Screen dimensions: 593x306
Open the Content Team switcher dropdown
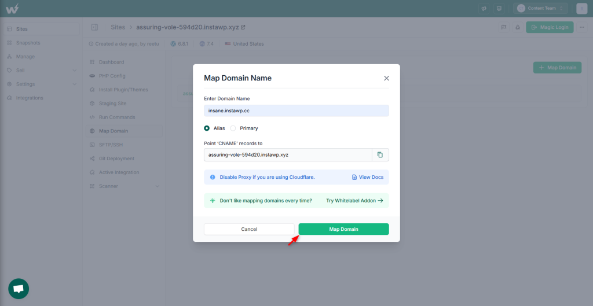(x=540, y=8)
